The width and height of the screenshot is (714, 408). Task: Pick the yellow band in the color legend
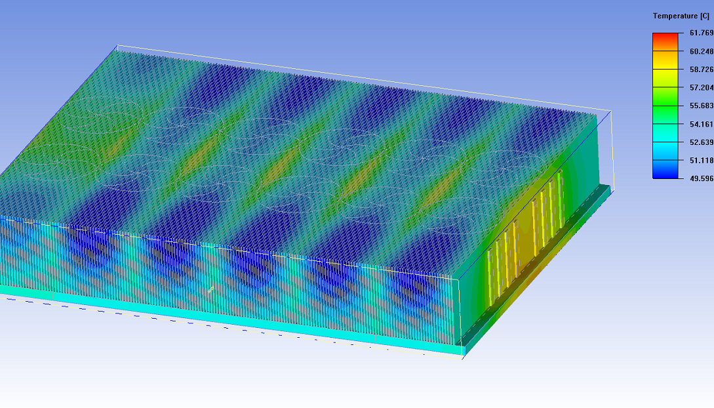665,78
